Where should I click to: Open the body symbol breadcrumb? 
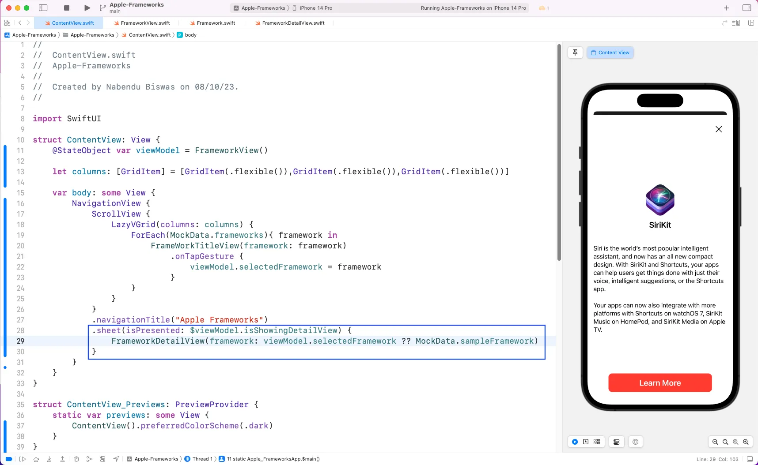coord(187,35)
